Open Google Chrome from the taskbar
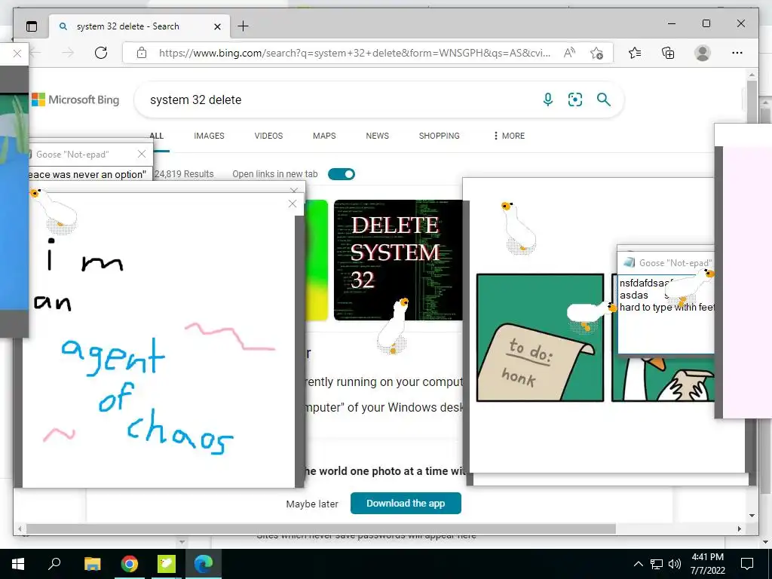This screenshot has width=772, height=579. (130, 564)
